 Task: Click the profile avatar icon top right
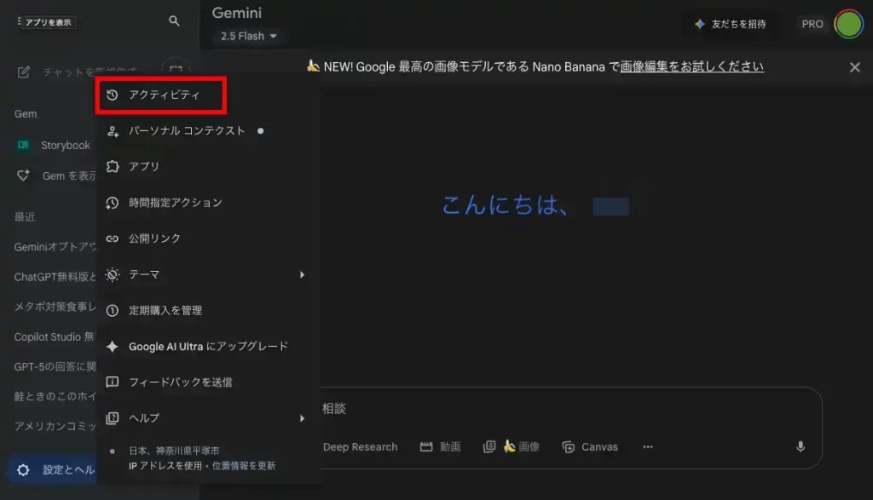click(x=850, y=25)
